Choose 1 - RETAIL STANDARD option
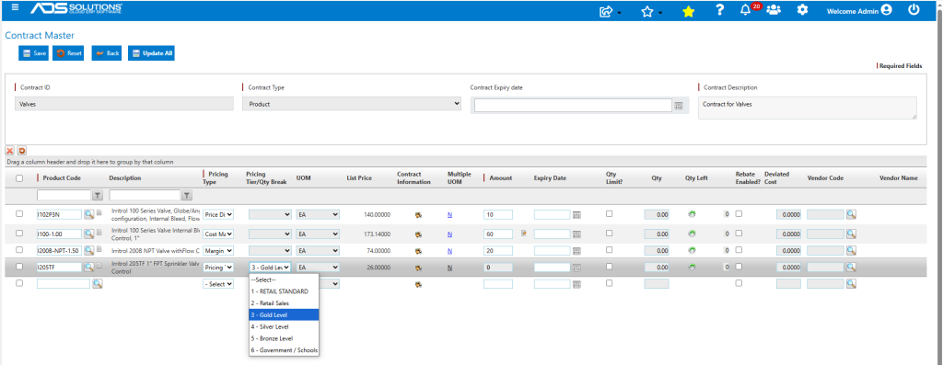The height and width of the screenshot is (365, 943). [x=284, y=291]
